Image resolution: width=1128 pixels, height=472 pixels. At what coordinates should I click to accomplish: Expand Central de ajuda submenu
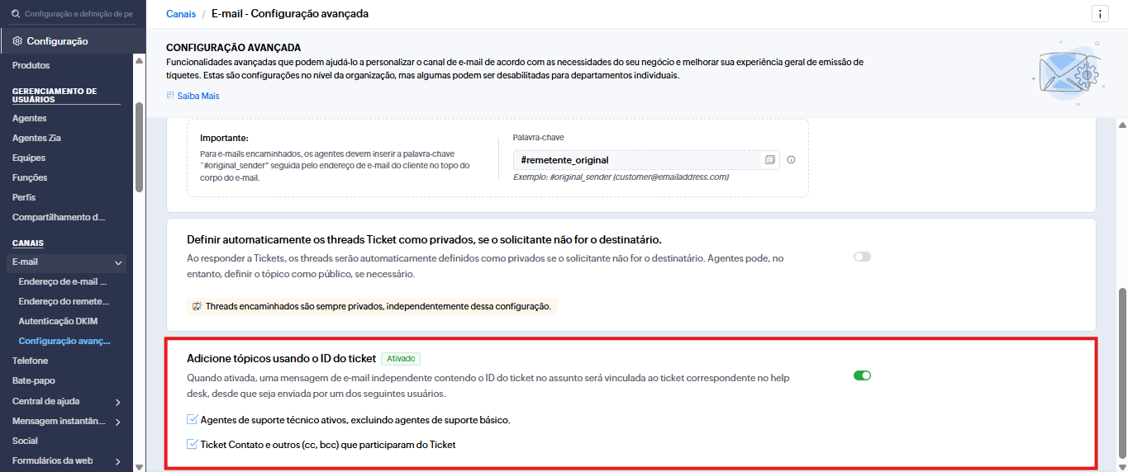(118, 402)
